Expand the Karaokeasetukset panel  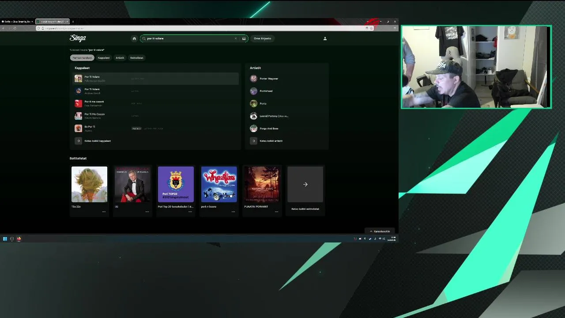pos(380,231)
